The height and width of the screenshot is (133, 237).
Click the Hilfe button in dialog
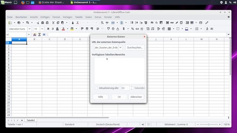[x=100, y=97]
